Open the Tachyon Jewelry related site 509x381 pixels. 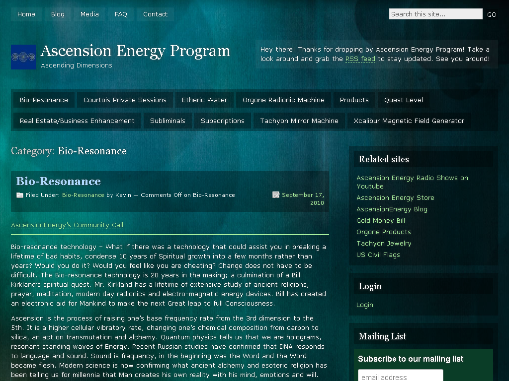(x=384, y=243)
